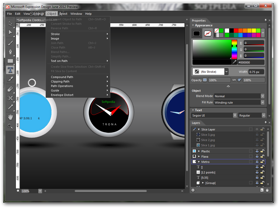Open the File menu
Image resolution: width=279 pixels, height=208 pixels.
click(x=10, y=14)
